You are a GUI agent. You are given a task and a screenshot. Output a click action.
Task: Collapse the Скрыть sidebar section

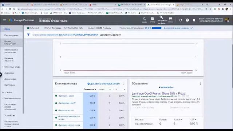7,92
